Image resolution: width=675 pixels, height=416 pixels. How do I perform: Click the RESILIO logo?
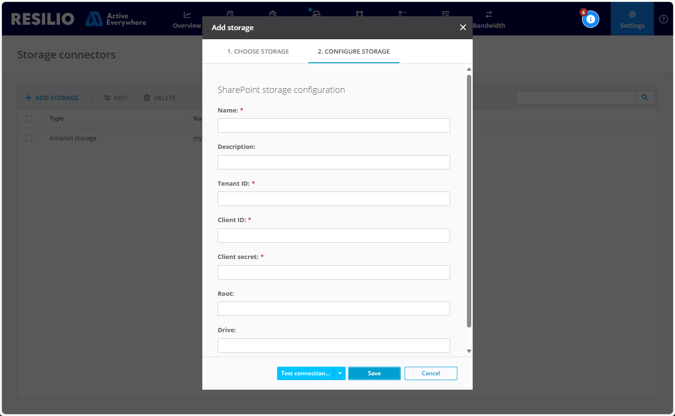point(42,19)
